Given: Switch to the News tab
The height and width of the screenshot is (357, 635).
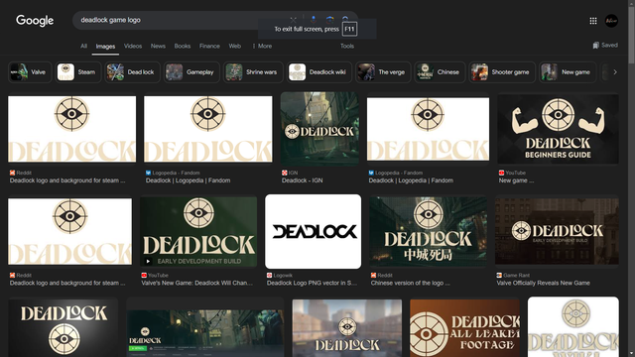Looking at the screenshot, I should click(158, 47).
